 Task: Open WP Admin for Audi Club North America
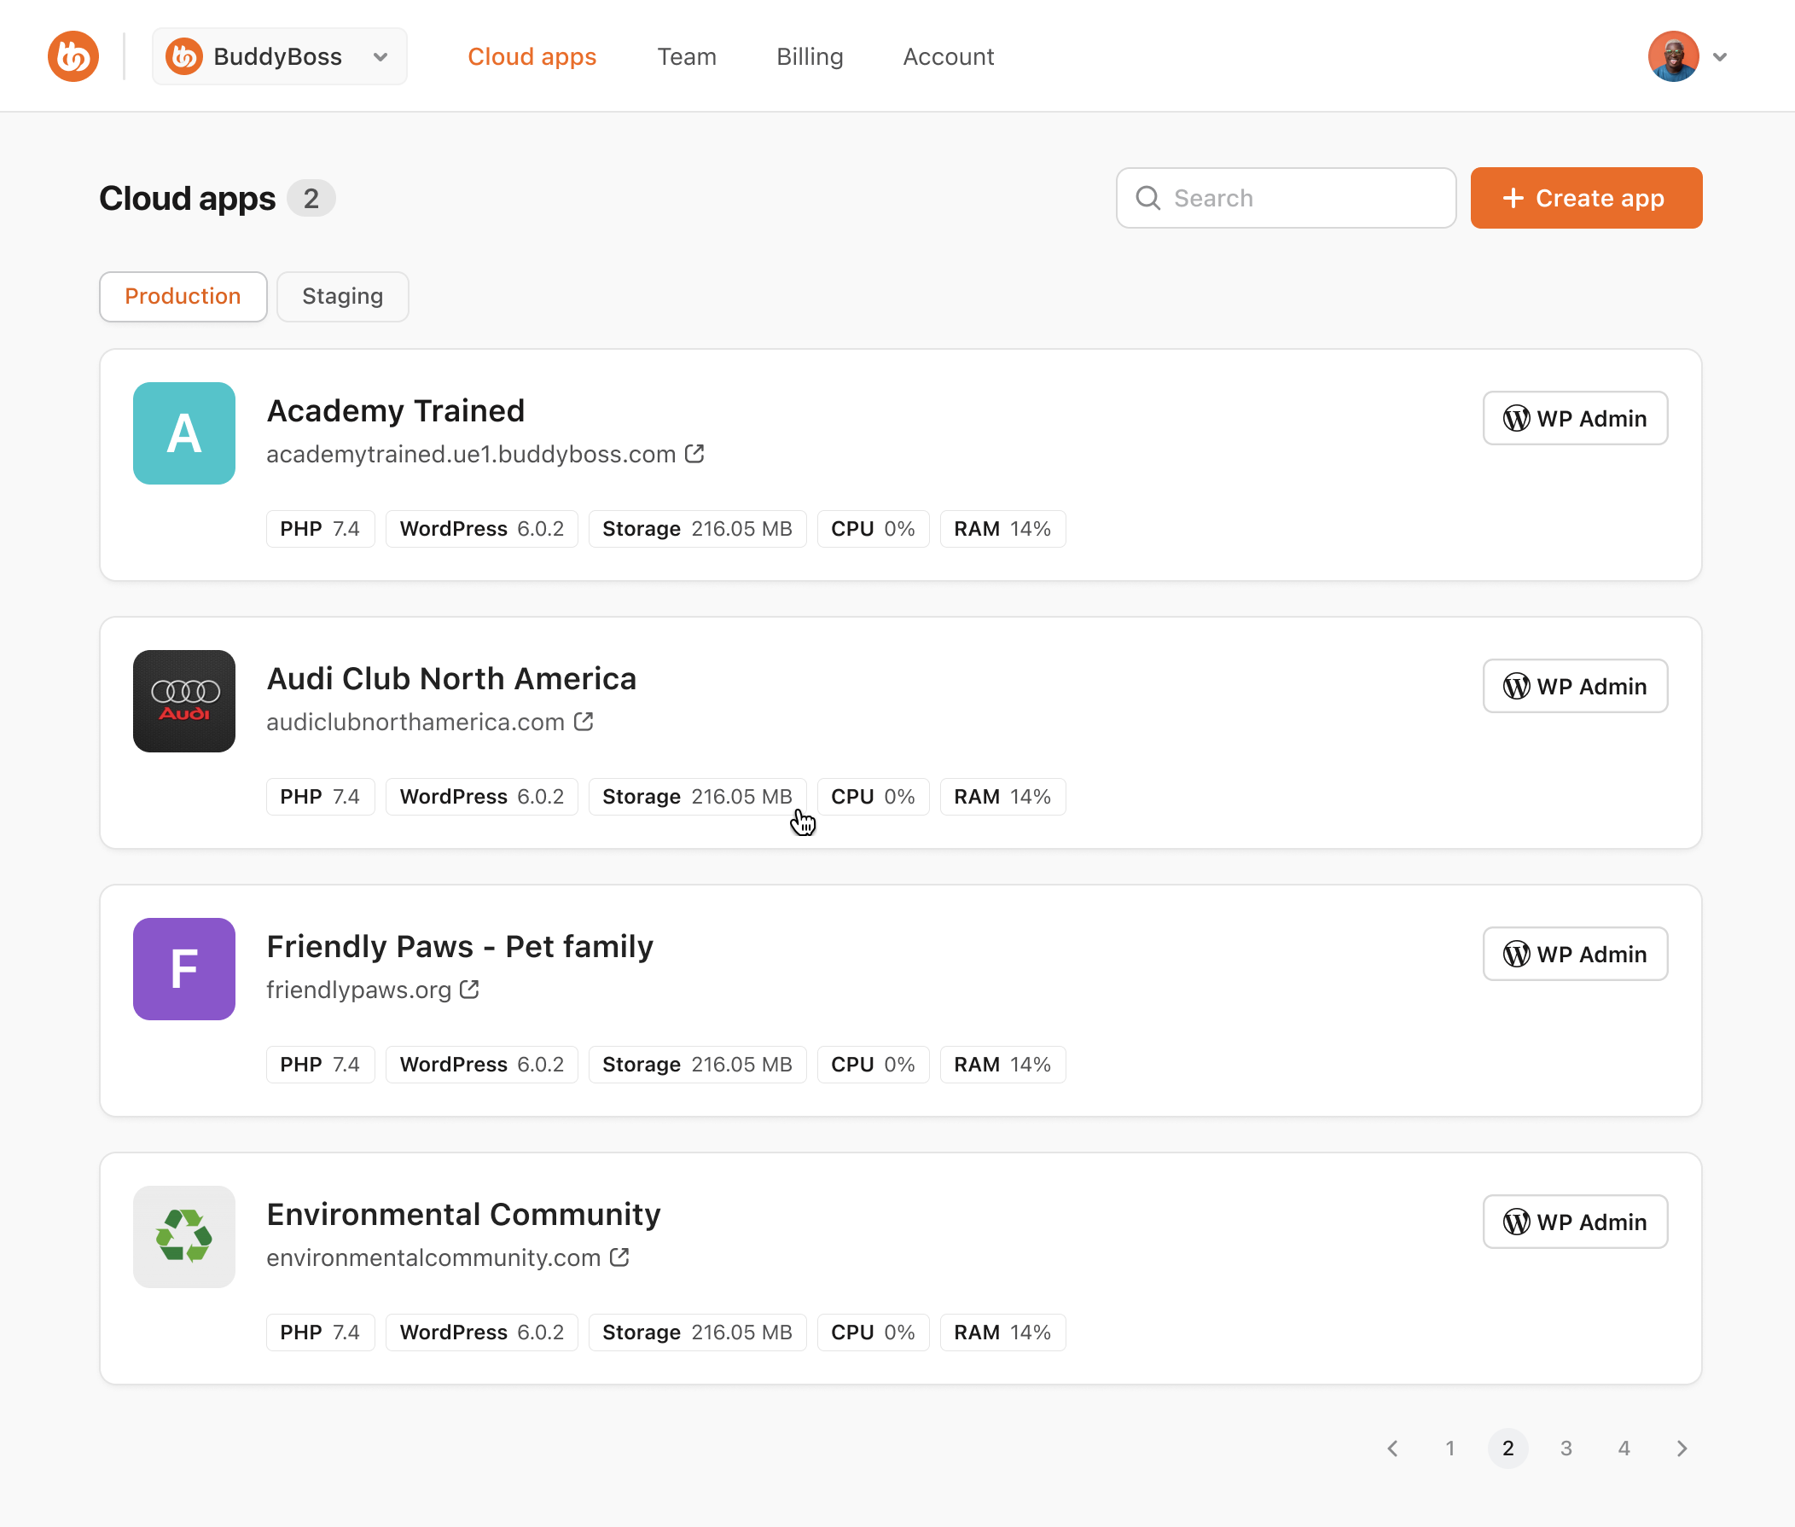pos(1574,686)
